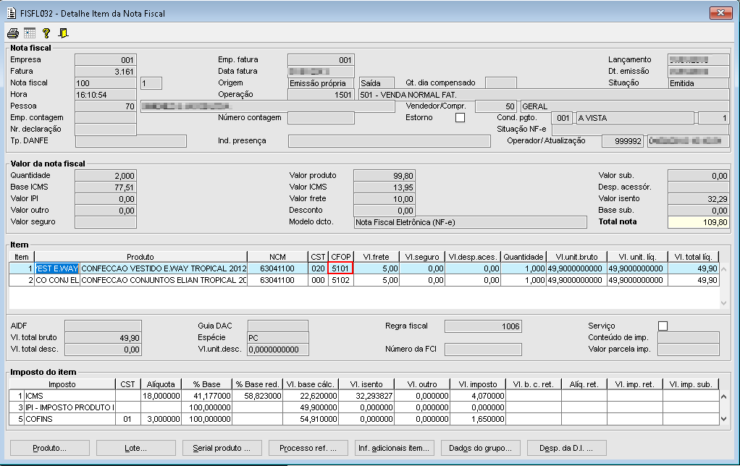Click the Total nota field 109,80
The height and width of the screenshot is (466, 740).
click(699, 222)
